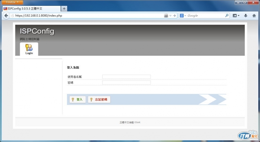Open a new tab with plus button
The width and height of the screenshot is (260, 142).
pos(64,9)
